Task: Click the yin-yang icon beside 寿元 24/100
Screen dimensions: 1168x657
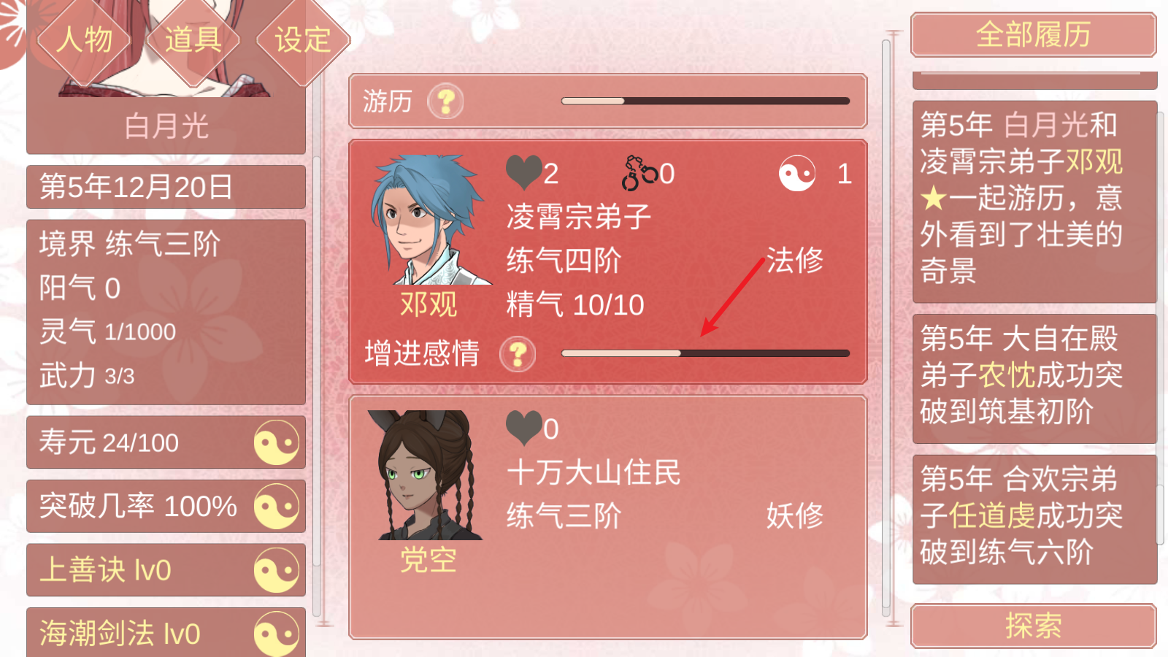Action: click(277, 442)
